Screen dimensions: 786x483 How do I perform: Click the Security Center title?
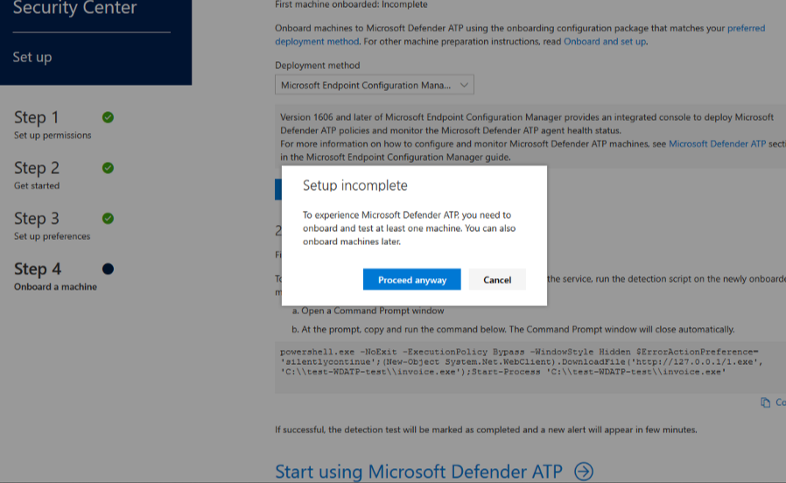[74, 8]
